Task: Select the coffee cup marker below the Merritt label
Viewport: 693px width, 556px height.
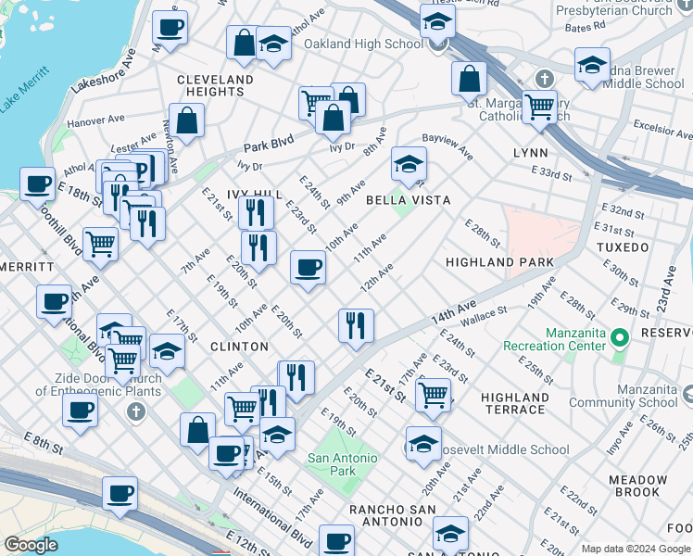Action: tap(54, 304)
